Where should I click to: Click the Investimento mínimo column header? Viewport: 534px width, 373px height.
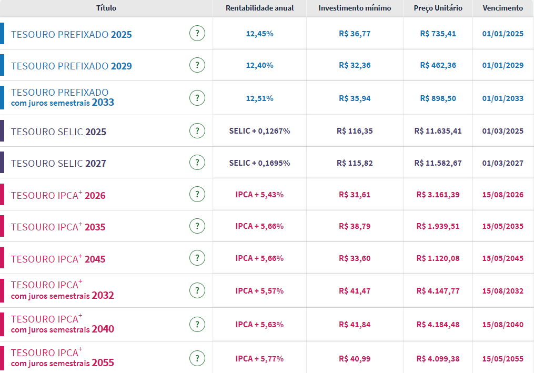click(355, 8)
